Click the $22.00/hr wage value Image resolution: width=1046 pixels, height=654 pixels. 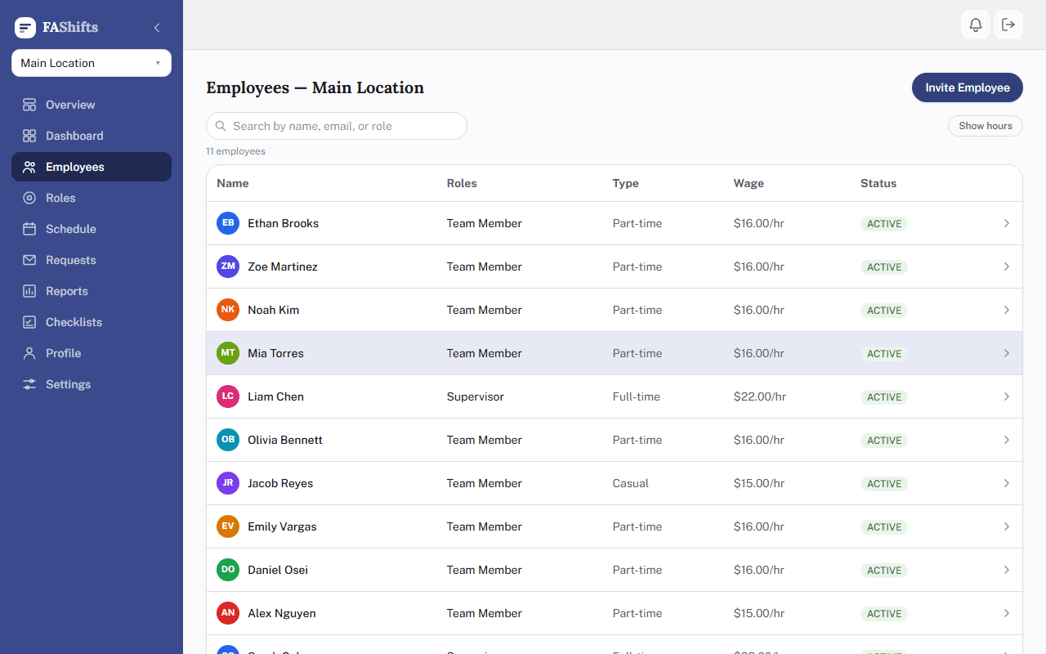[x=760, y=396]
